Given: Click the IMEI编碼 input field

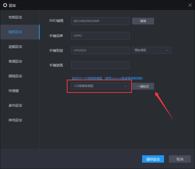Looking at the screenshot, I should (100, 21).
